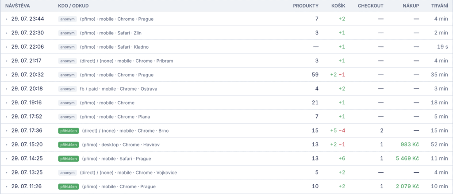Click the anonym badge on Zlin visit

click(68, 33)
